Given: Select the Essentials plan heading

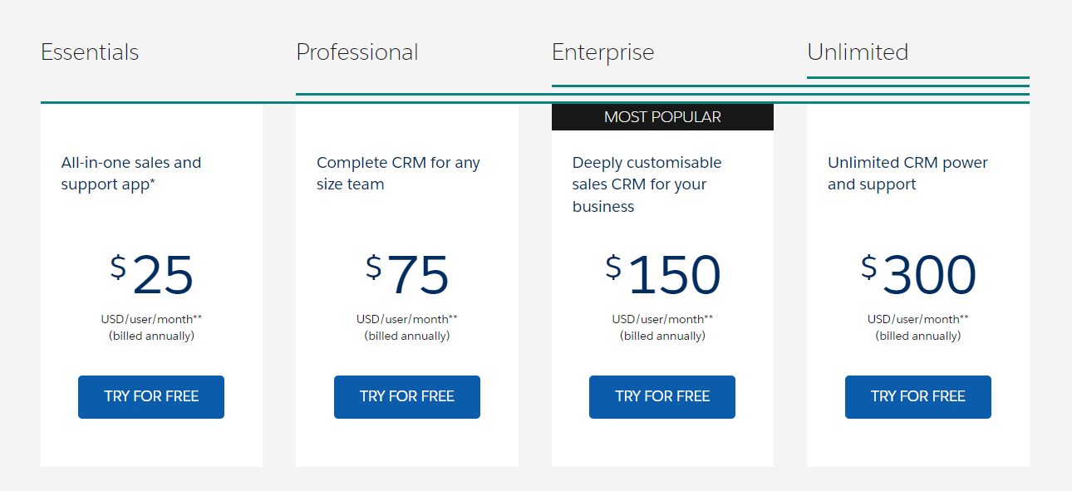Looking at the screenshot, I should 89,52.
